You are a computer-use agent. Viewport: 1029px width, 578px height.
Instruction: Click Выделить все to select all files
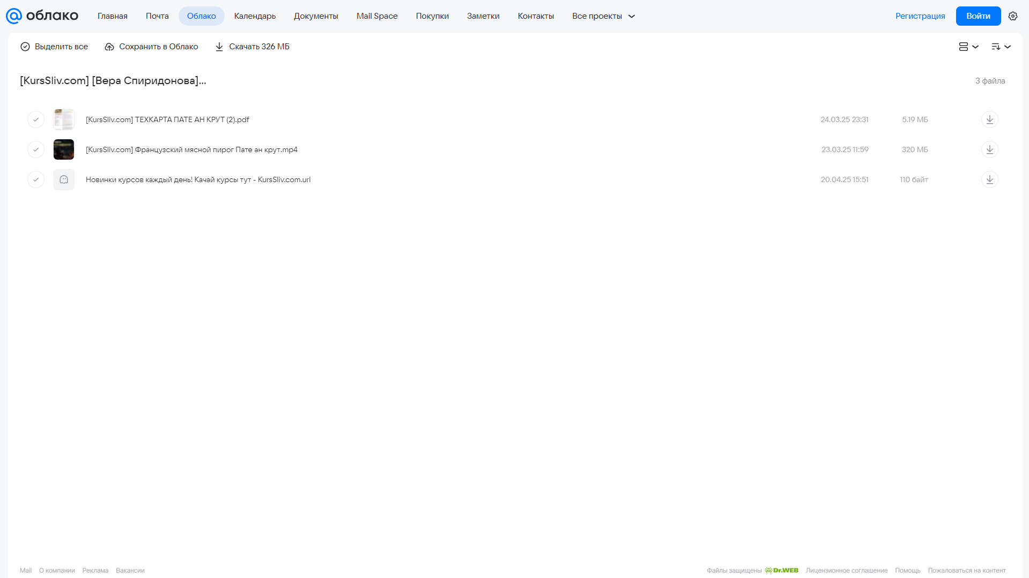54,47
